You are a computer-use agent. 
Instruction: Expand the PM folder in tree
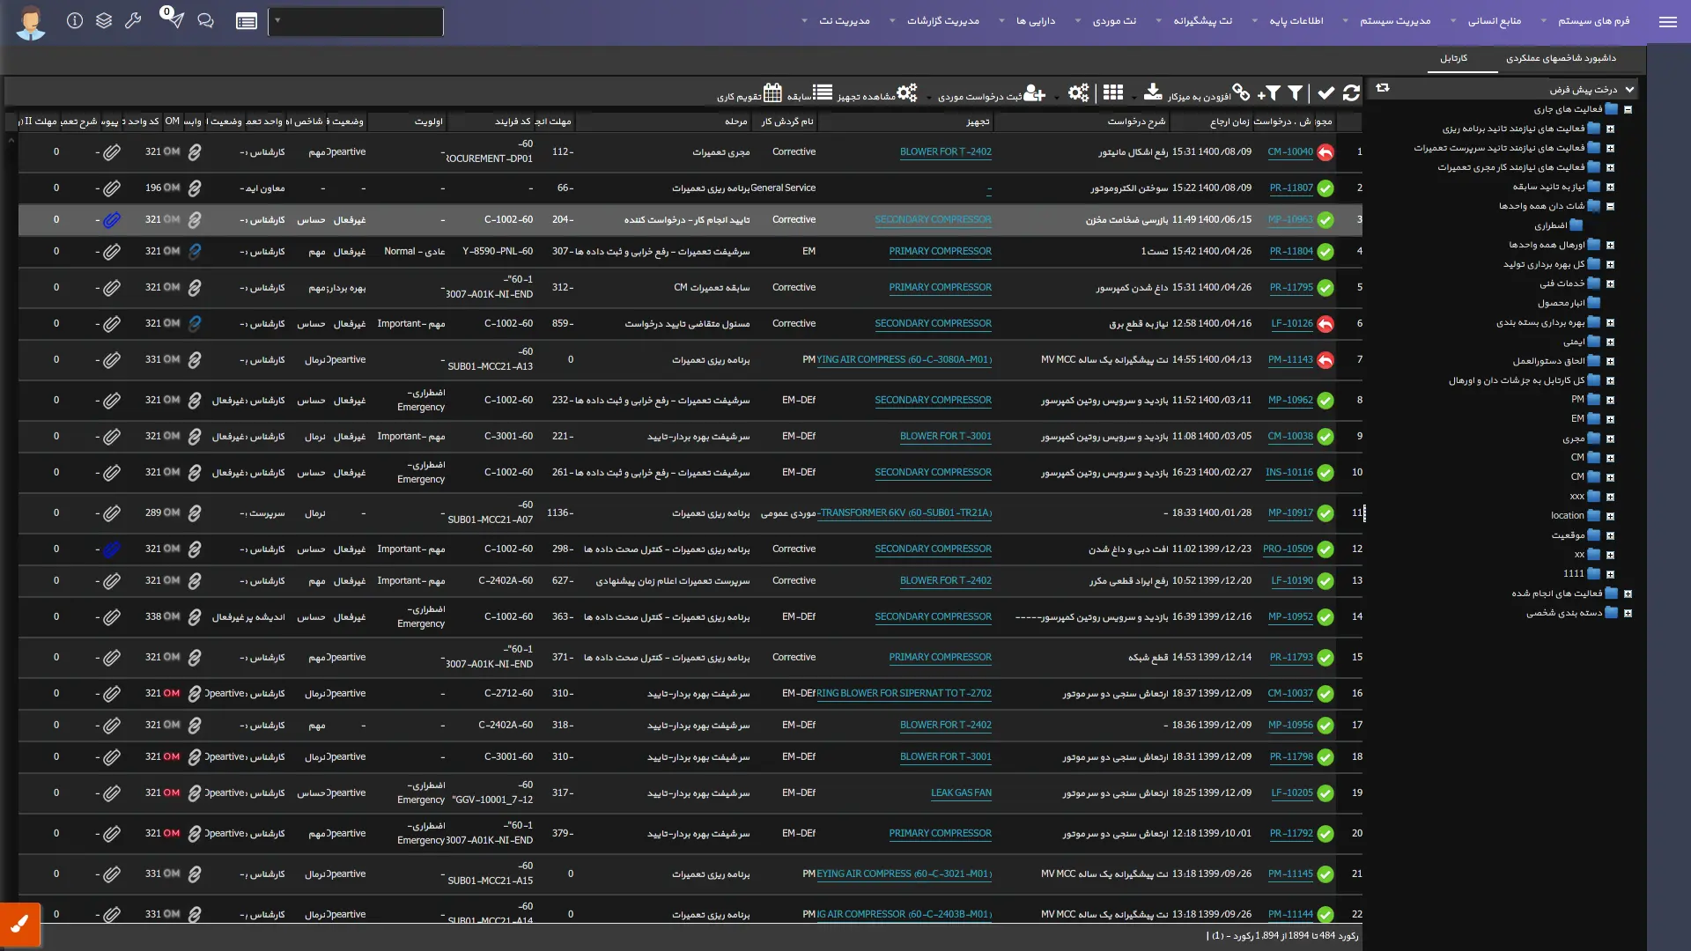click(1610, 400)
